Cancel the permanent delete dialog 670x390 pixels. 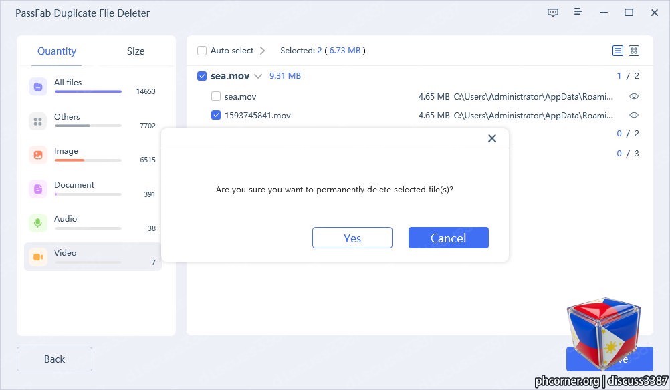448,238
